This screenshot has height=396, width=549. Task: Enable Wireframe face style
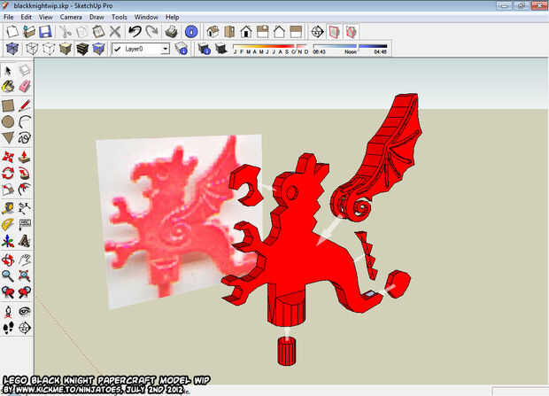coord(32,49)
